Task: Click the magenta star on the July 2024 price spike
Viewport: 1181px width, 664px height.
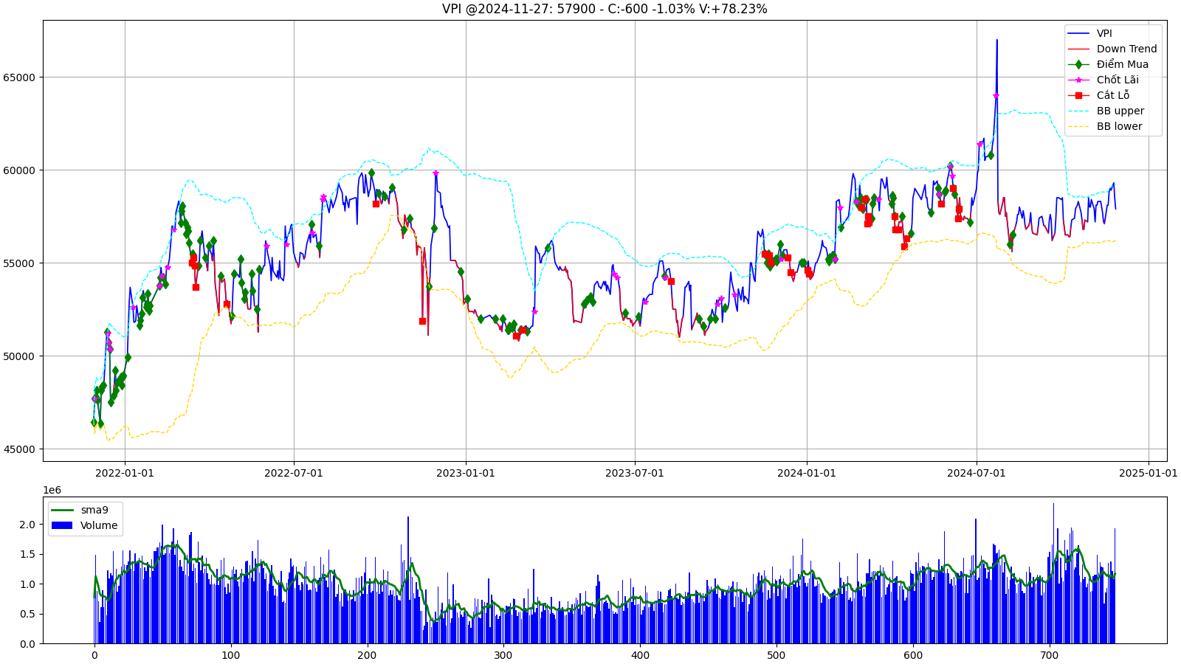Action: click(x=996, y=95)
